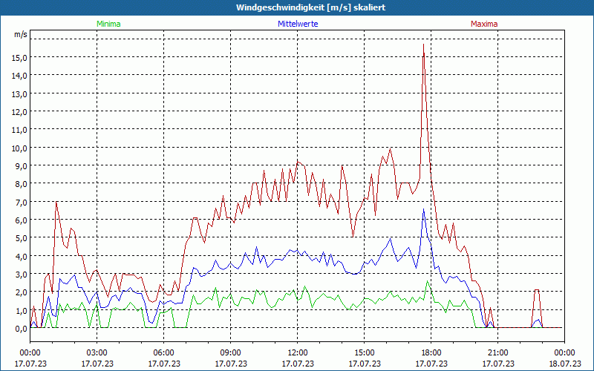Click the isolated red spike after 22:00
The image size is (594, 371).
[537, 290]
